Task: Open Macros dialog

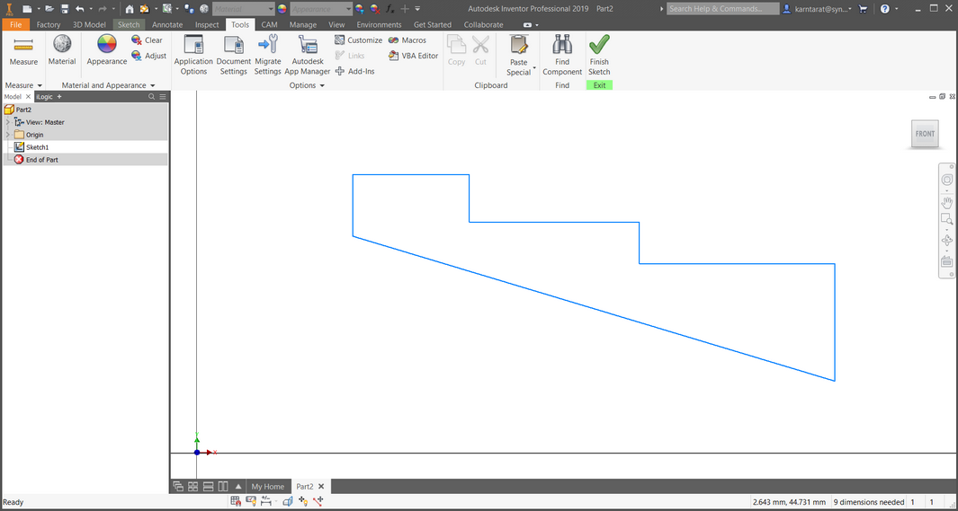Action: pyautogui.click(x=407, y=40)
